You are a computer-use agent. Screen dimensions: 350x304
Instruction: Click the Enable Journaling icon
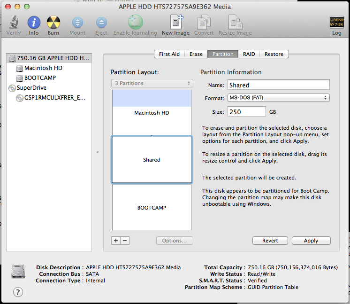tap(135, 22)
